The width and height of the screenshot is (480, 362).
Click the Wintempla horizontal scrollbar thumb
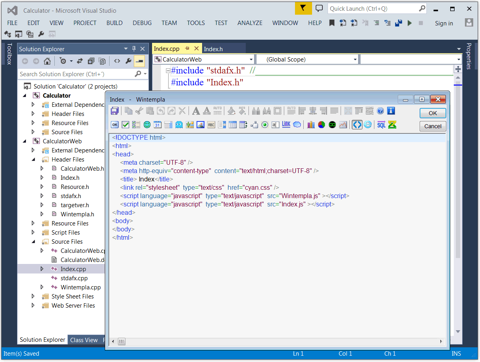(121, 341)
